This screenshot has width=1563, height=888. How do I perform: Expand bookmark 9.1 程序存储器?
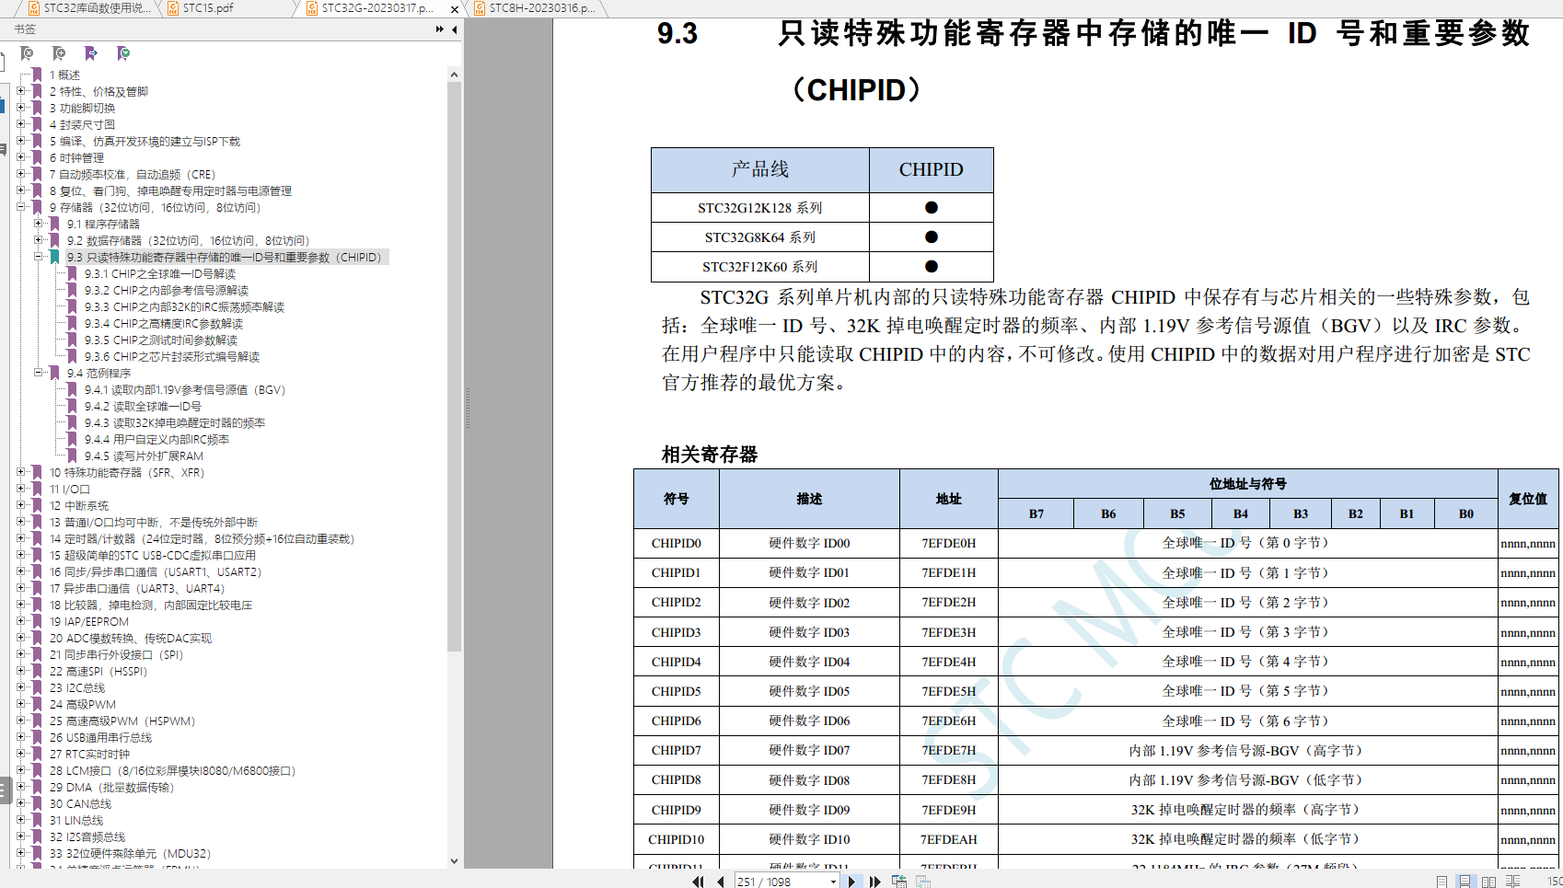tap(38, 224)
